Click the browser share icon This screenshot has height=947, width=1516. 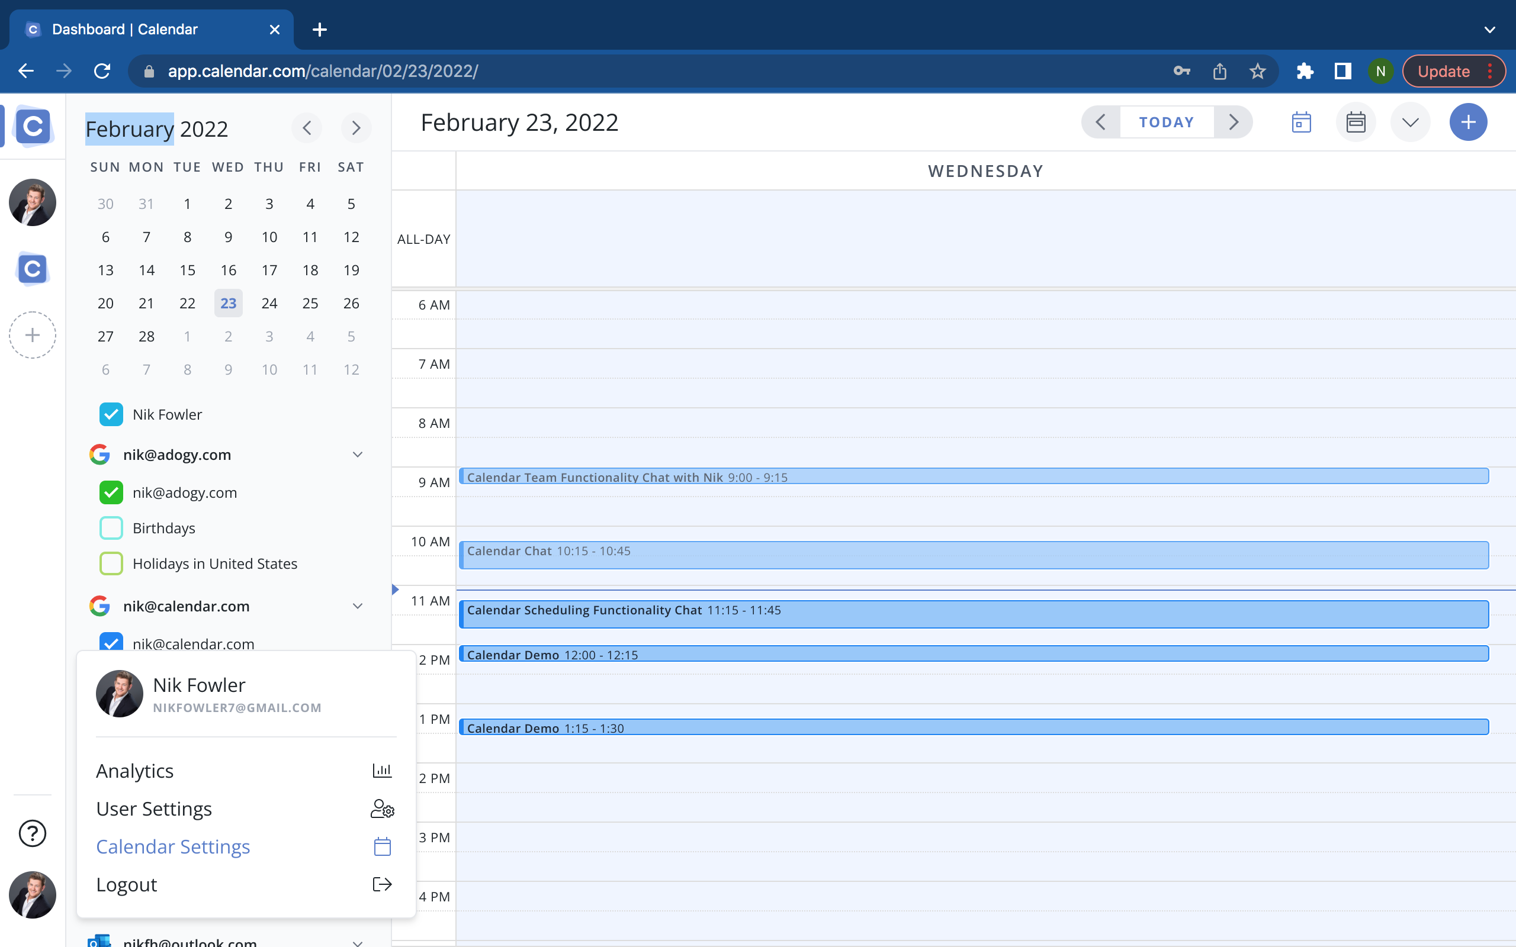coord(1219,71)
